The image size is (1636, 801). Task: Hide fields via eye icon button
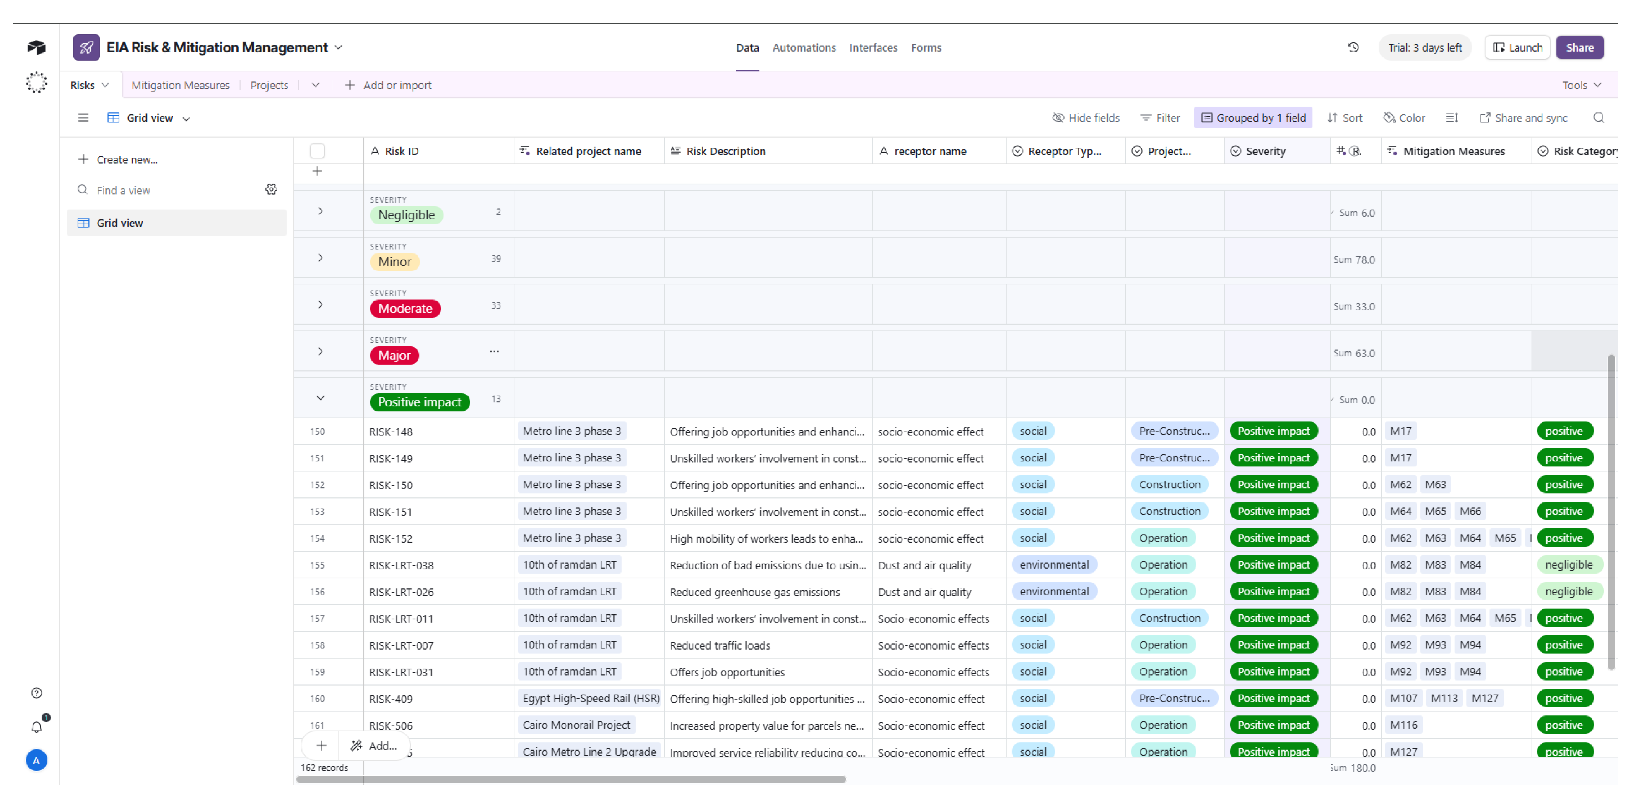point(1085,117)
